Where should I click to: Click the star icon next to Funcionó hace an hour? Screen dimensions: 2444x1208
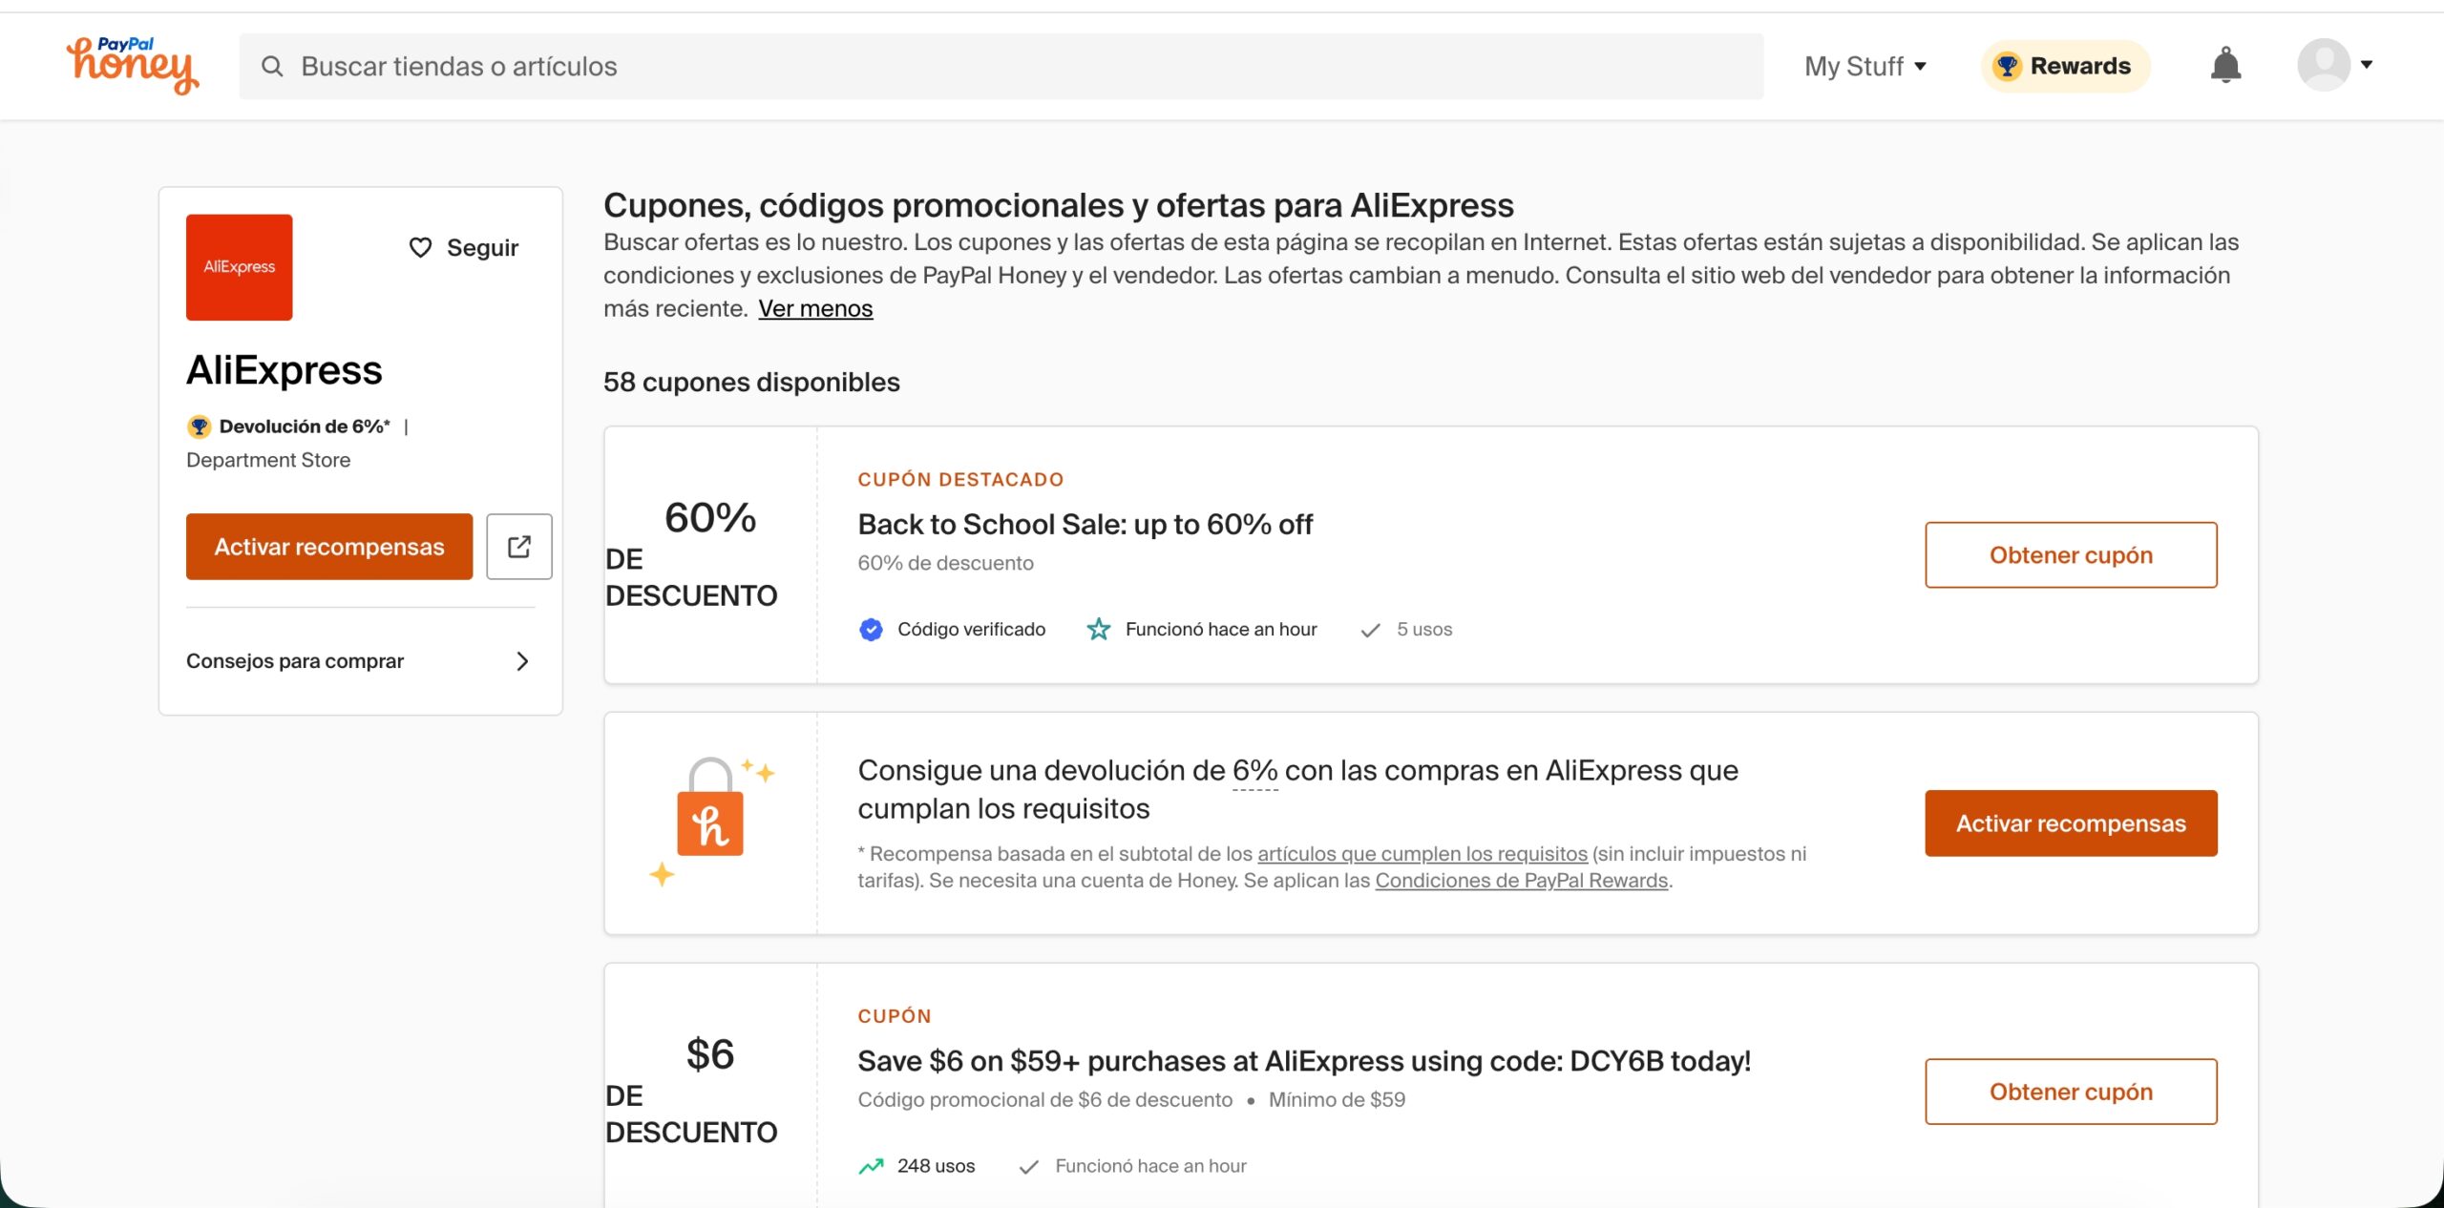click(x=1099, y=630)
